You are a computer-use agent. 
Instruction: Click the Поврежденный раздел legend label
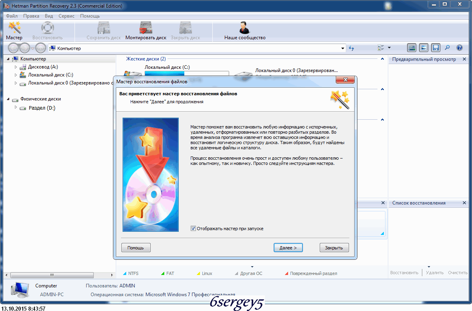pos(314,273)
